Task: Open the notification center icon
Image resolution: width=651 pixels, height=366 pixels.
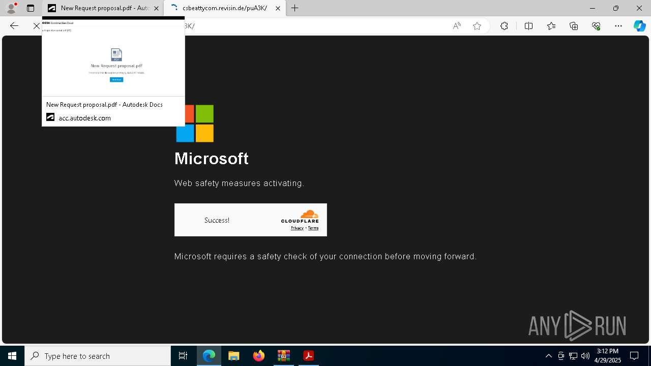Action: 634,356
